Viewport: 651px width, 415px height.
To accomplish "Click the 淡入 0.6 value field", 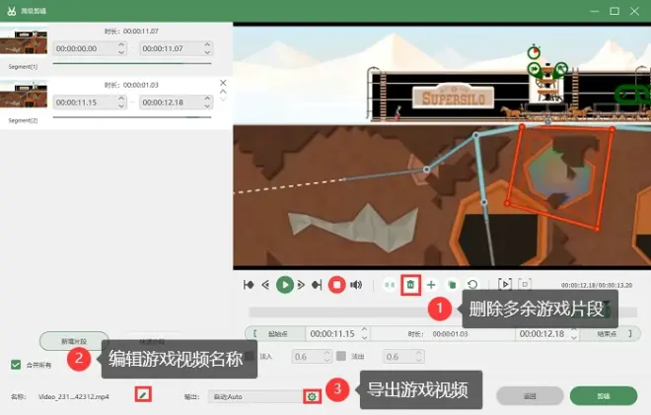I will point(312,357).
